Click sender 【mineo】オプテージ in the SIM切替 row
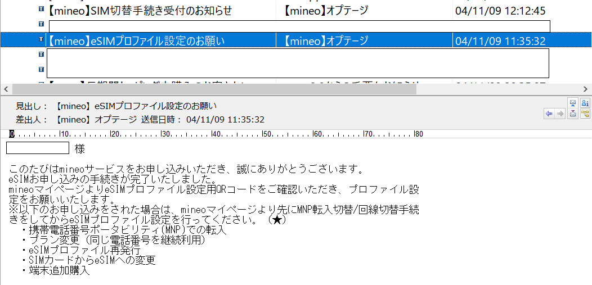The height and width of the screenshot is (285, 592). (325, 11)
